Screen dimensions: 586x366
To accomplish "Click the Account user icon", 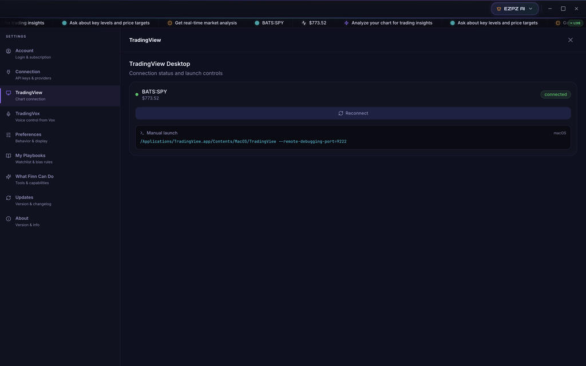I will pyautogui.click(x=8, y=51).
